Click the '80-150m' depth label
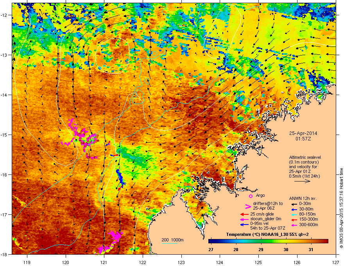 307,214
